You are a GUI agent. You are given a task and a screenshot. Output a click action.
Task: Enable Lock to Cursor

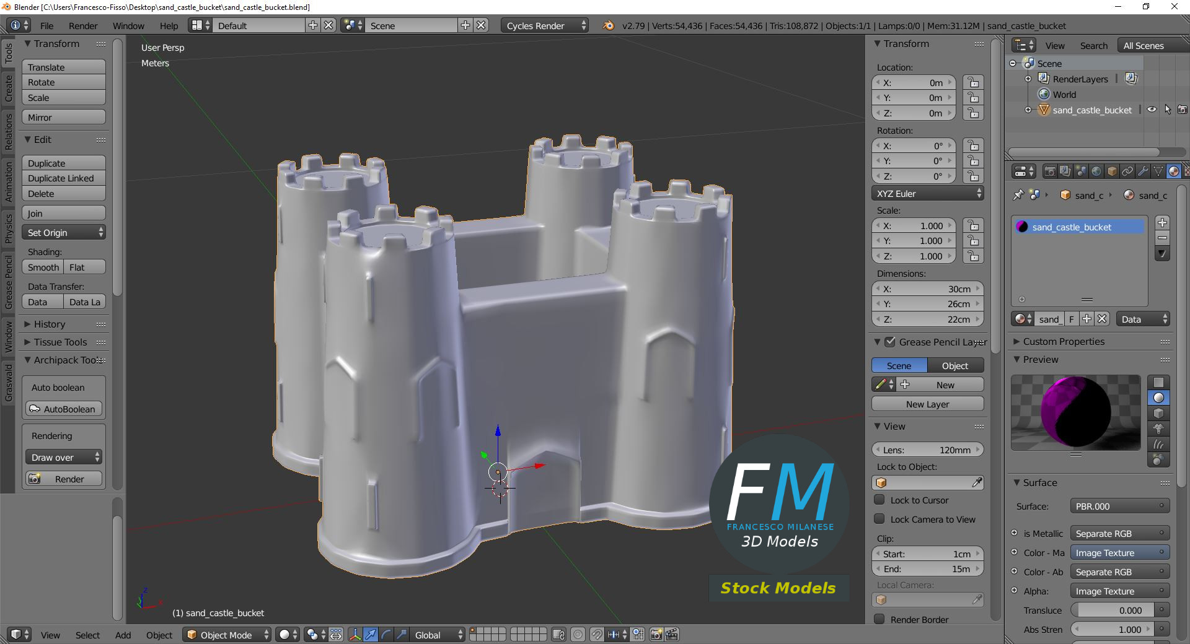tap(879, 500)
